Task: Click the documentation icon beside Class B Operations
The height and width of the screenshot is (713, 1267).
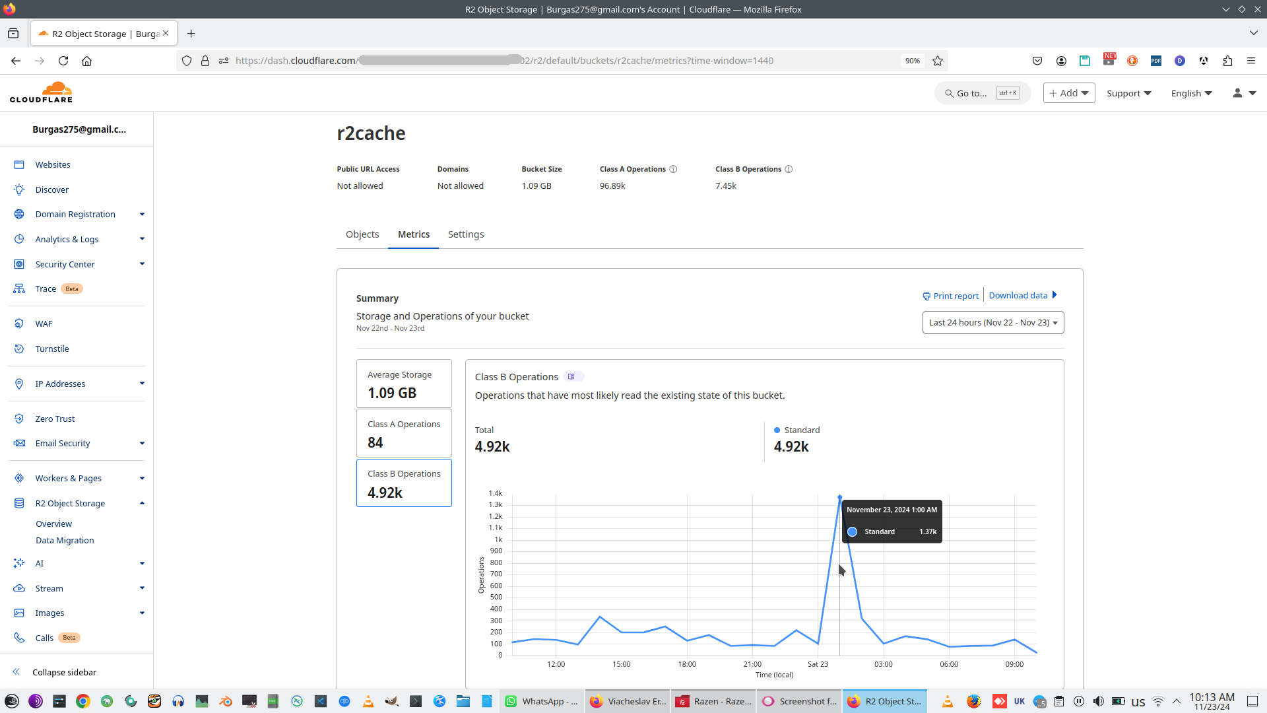Action: pos(571,377)
